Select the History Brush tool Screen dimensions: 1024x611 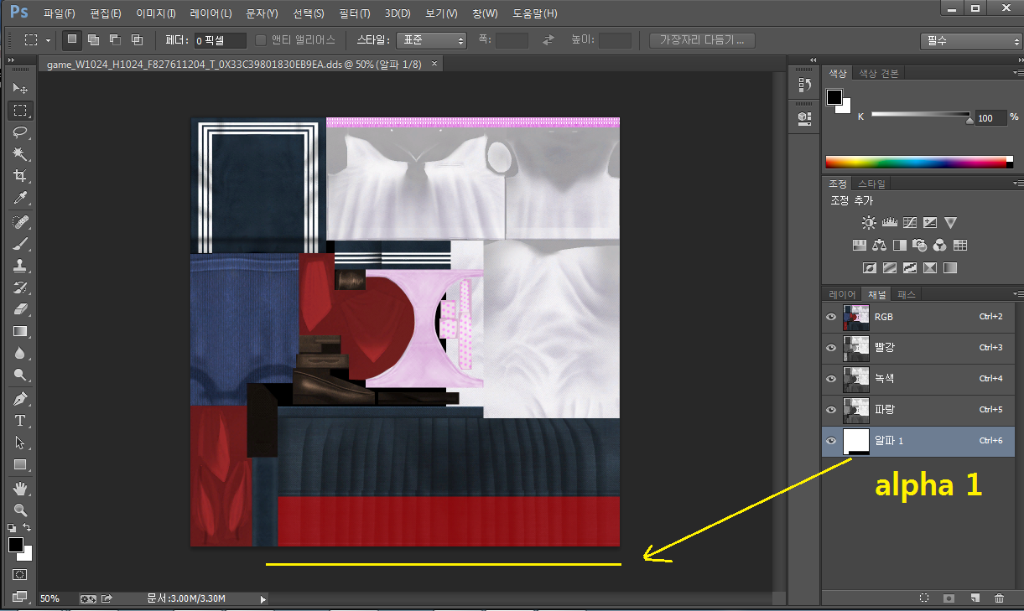(21, 287)
